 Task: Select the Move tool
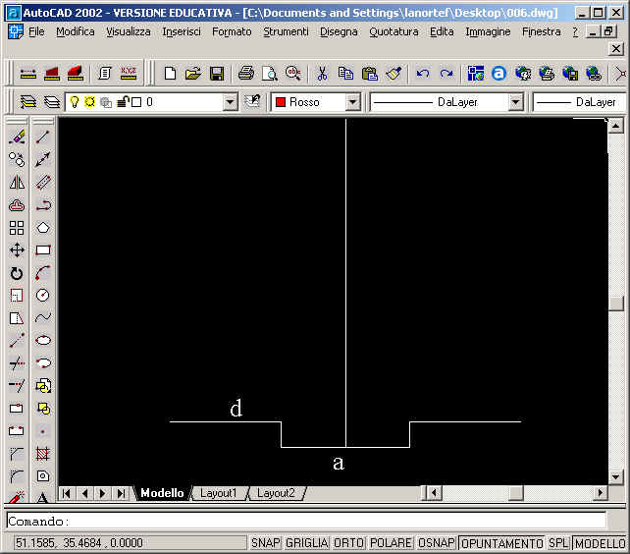(17, 250)
